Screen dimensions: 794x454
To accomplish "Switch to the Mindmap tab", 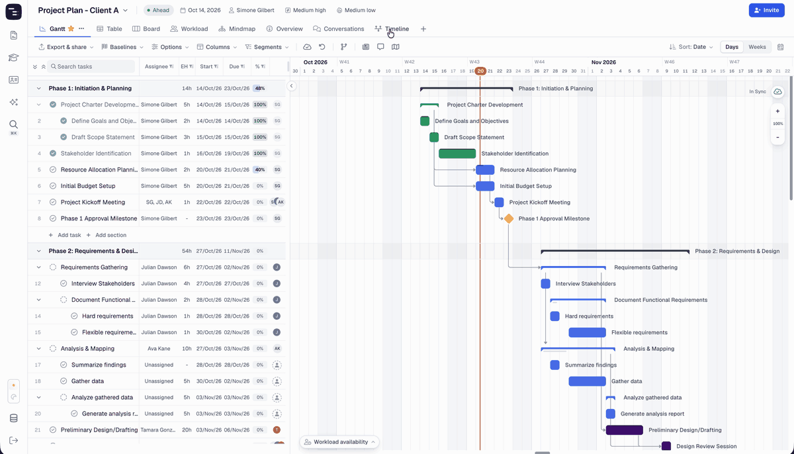I will 236,29.
